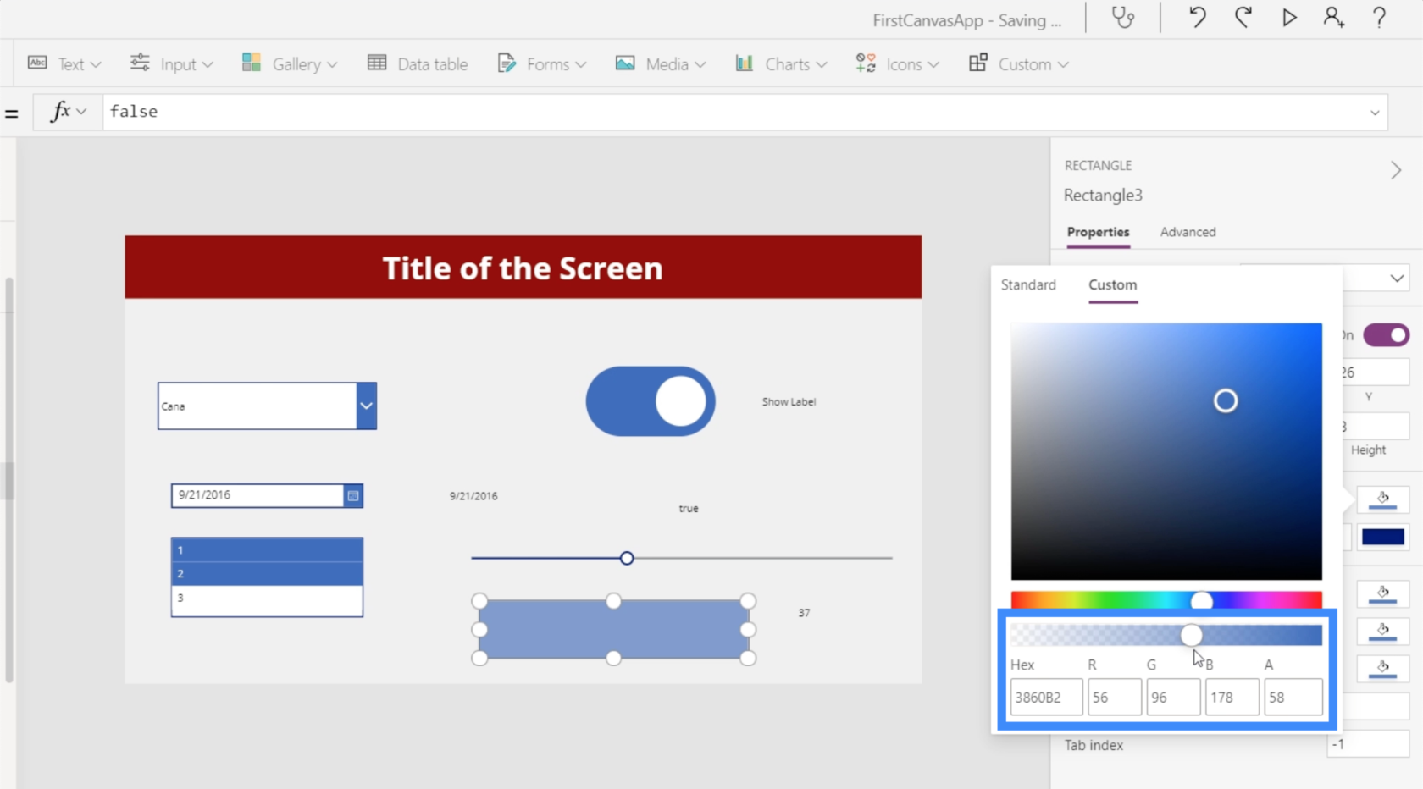Click the color picker saturation circle handle
1423x789 pixels.
(x=1226, y=400)
